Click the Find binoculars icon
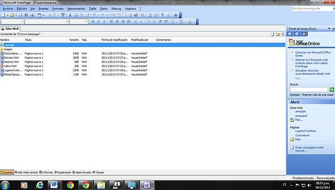The width and height of the screenshot is (335, 190). pyautogui.click(x=26, y=15)
